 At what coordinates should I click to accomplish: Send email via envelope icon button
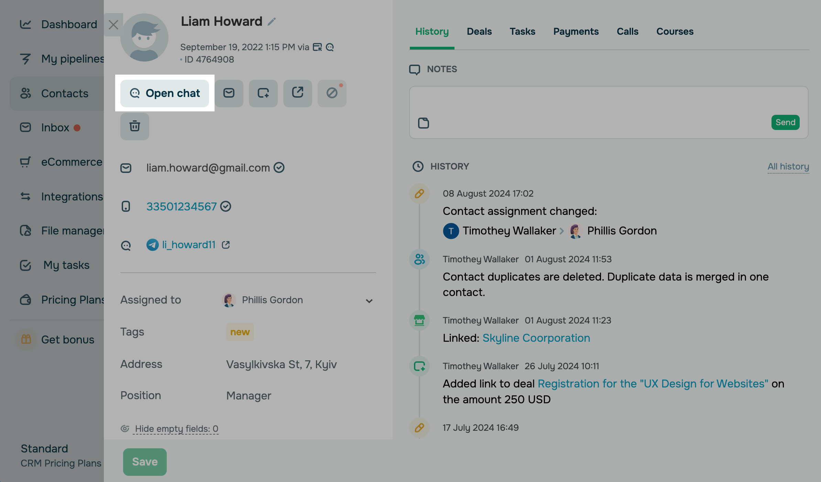pyautogui.click(x=229, y=93)
